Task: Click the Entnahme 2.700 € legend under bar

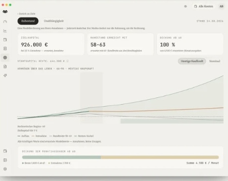Action: pos(60,163)
